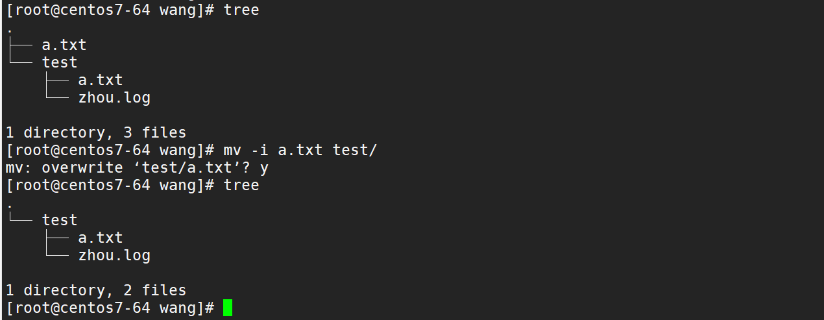The width and height of the screenshot is (824, 320).
Task: Click the second "tree" command after the overwrite line
Action: (x=241, y=186)
